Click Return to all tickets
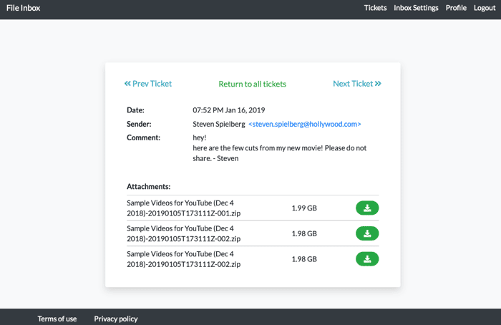Image resolution: width=501 pixels, height=325 pixels. (253, 84)
